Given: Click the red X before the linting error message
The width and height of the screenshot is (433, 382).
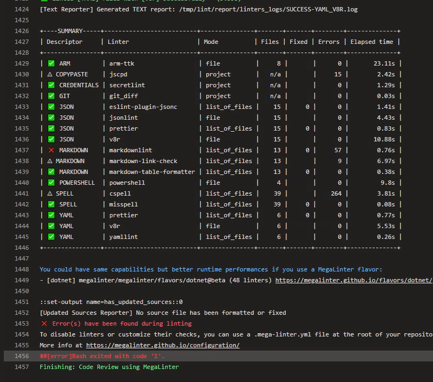Looking at the screenshot, I should [x=46, y=323].
